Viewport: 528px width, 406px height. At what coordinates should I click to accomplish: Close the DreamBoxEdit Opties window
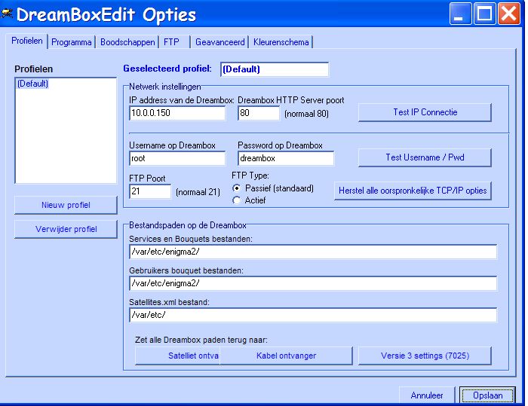tap(509, 14)
